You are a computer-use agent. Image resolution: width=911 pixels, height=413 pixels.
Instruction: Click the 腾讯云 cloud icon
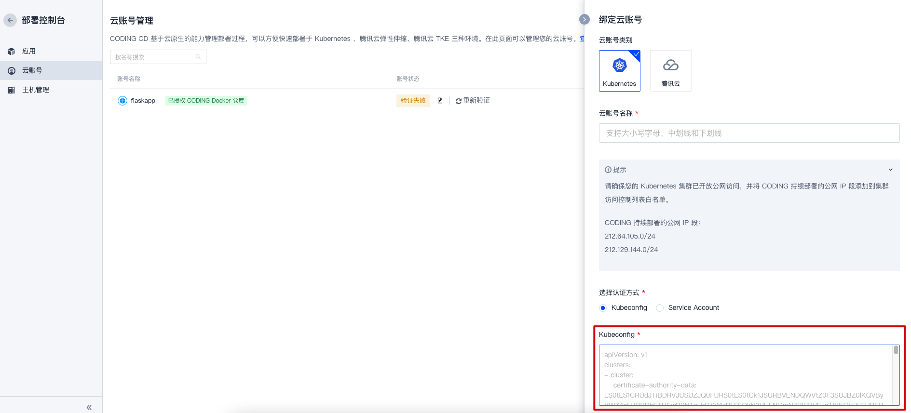pyautogui.click(x=671, y=65)
